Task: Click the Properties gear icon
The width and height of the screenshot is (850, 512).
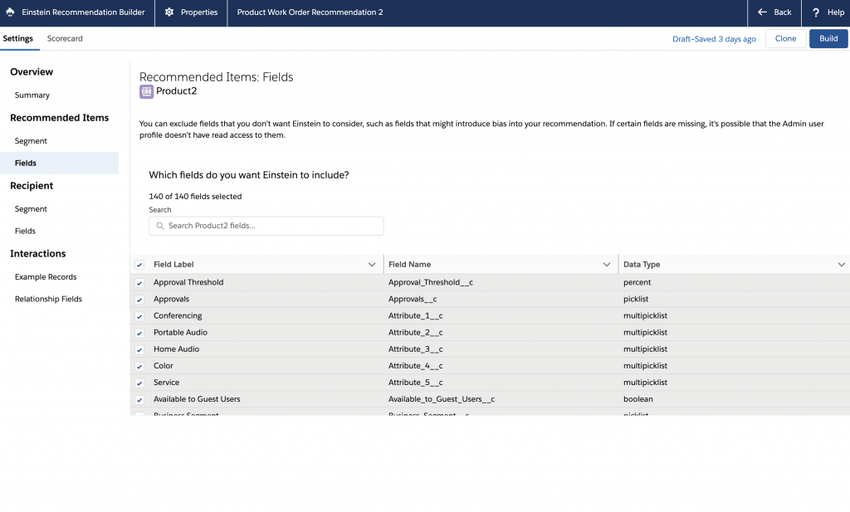Action: click(x=169, y=12)
